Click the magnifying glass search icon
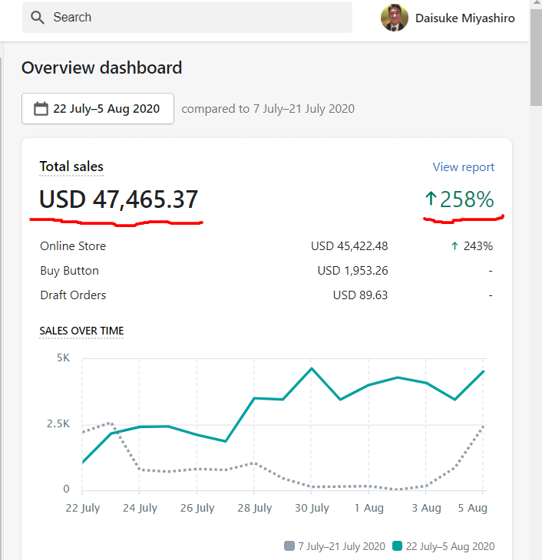Screen dimensions: 542x560 (38, 17)
